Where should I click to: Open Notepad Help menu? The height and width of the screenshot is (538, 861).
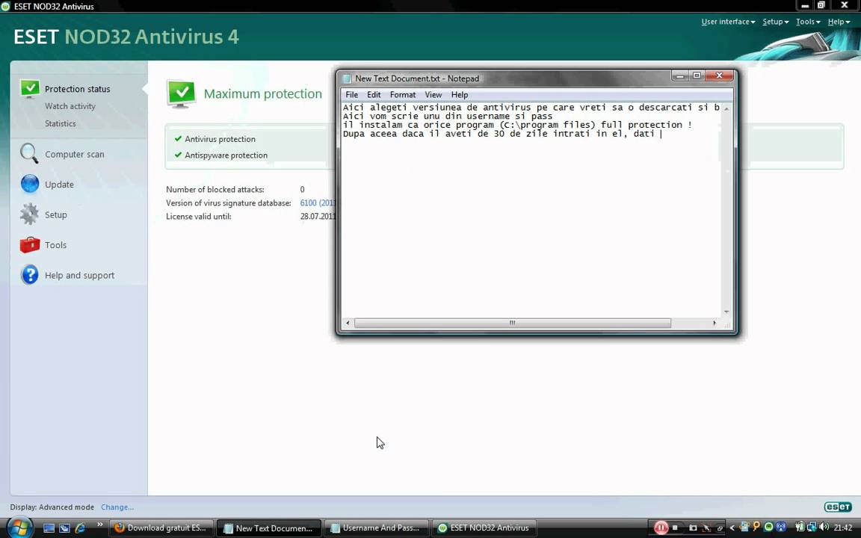click(x=460, y=94)
